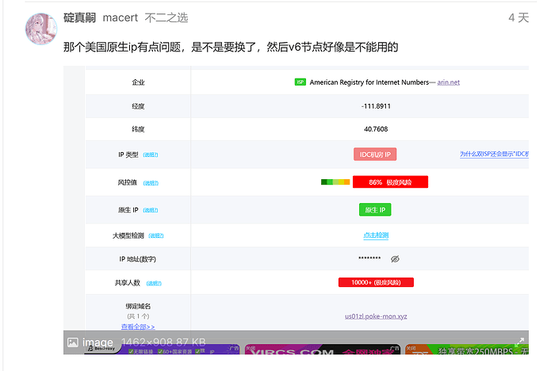Click the image file icon

click(x=73, y=342)
